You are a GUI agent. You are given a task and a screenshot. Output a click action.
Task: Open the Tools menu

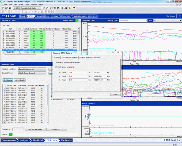point(27,5)
